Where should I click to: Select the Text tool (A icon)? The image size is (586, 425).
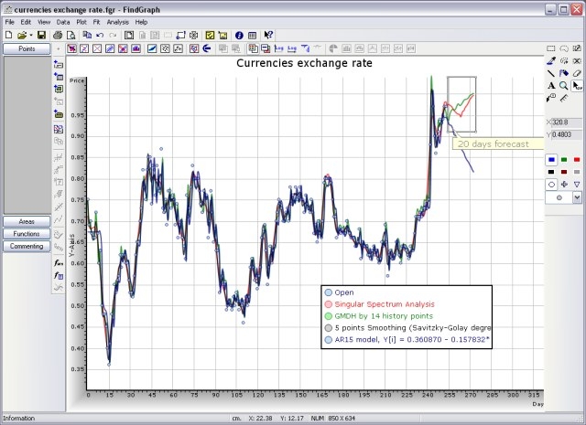coord(550,86)
